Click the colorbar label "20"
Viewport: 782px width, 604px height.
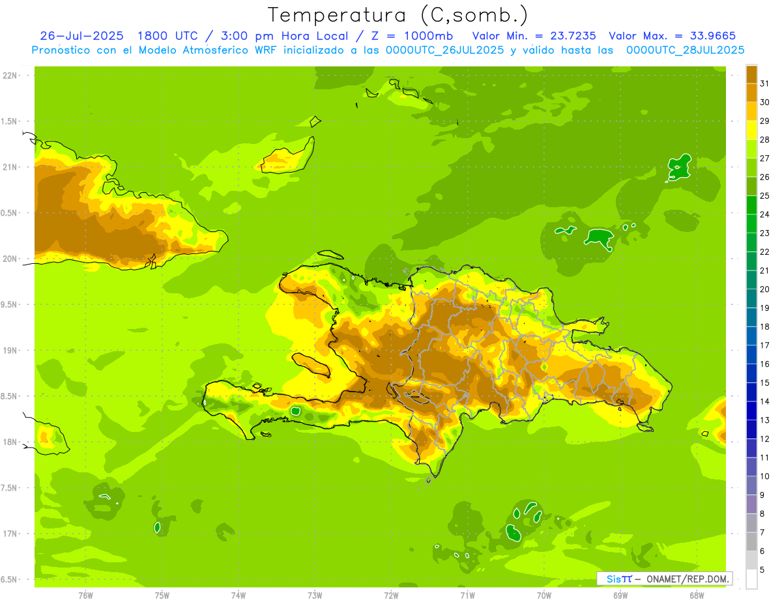[764, 289]
